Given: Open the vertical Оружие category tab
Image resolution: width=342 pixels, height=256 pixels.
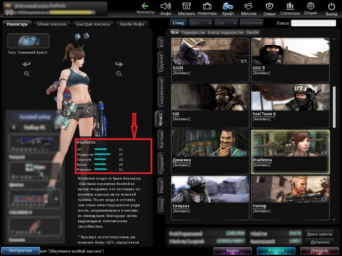Looking at the screenshot, I should click(161, 63).
